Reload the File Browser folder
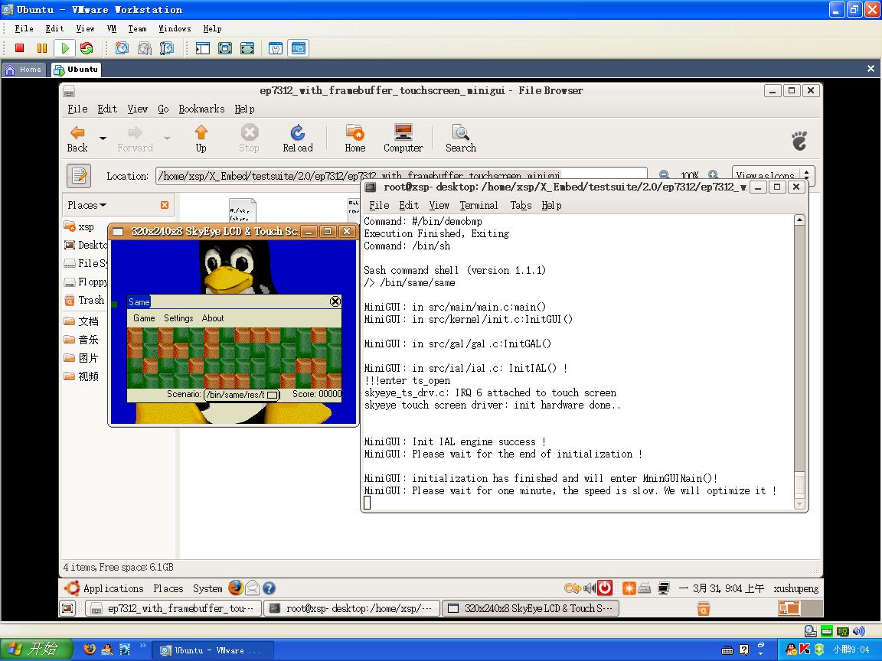 pyautogui.click(x=298, y=138)
